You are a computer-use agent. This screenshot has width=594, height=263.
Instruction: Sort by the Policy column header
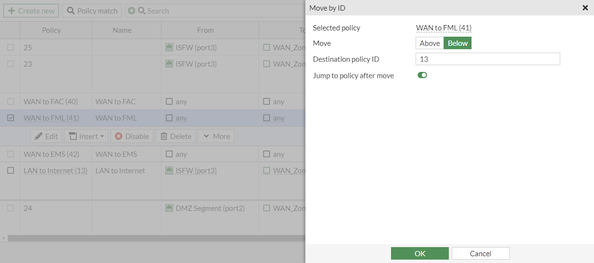(x=51, y=30)
